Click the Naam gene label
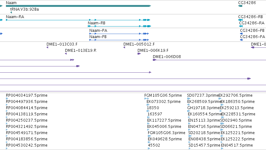The width and height of the screenshot is (266, 150). (11, 3)
